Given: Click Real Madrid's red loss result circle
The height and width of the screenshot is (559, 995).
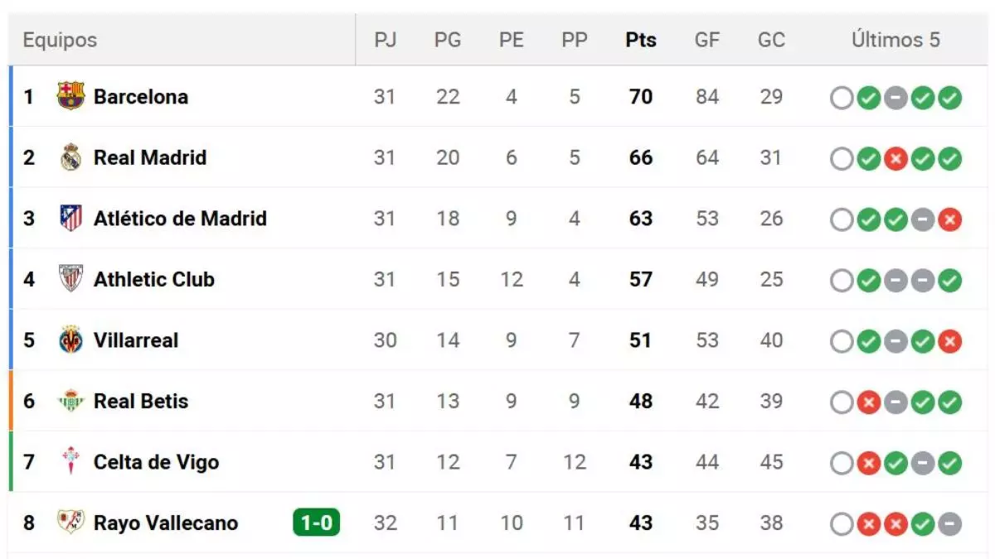Looking at the screenshot, I should [895, 157].
